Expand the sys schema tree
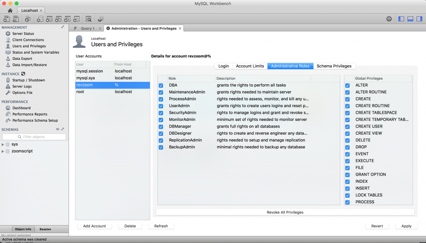 coord(3,145)
